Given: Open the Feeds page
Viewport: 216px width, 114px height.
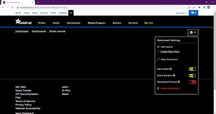Looking at the screenshot, I should (x=56, y=23).
